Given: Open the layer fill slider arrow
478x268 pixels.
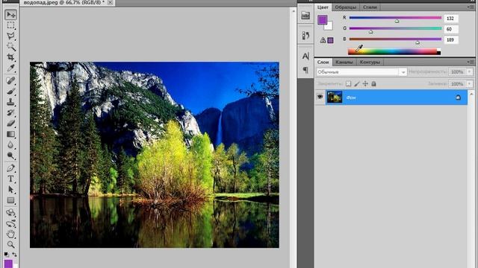Looking at the screenshot, I should [470, 83].
